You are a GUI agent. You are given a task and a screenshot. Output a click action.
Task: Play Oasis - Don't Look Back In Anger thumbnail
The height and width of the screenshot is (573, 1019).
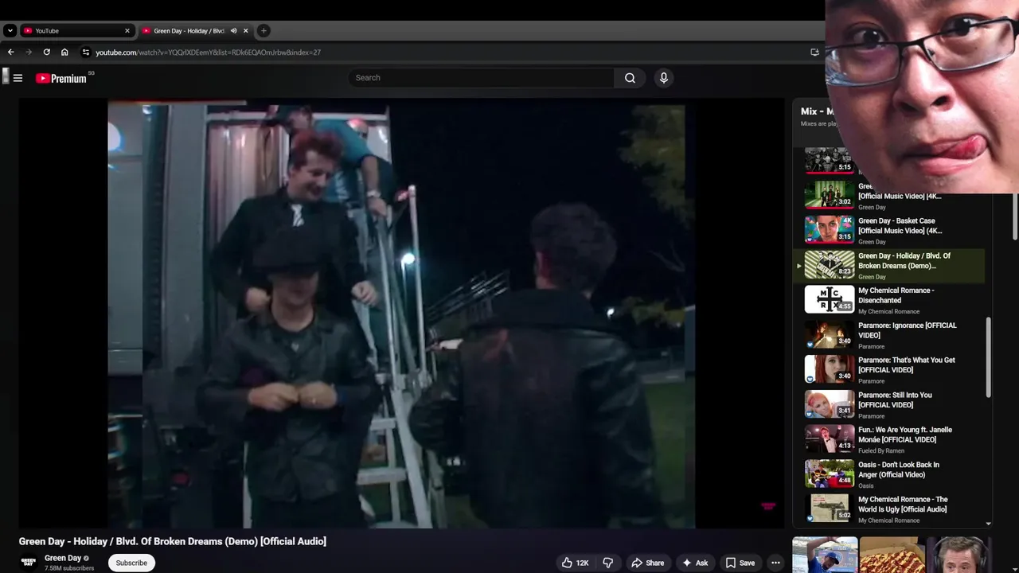[830, 474]
